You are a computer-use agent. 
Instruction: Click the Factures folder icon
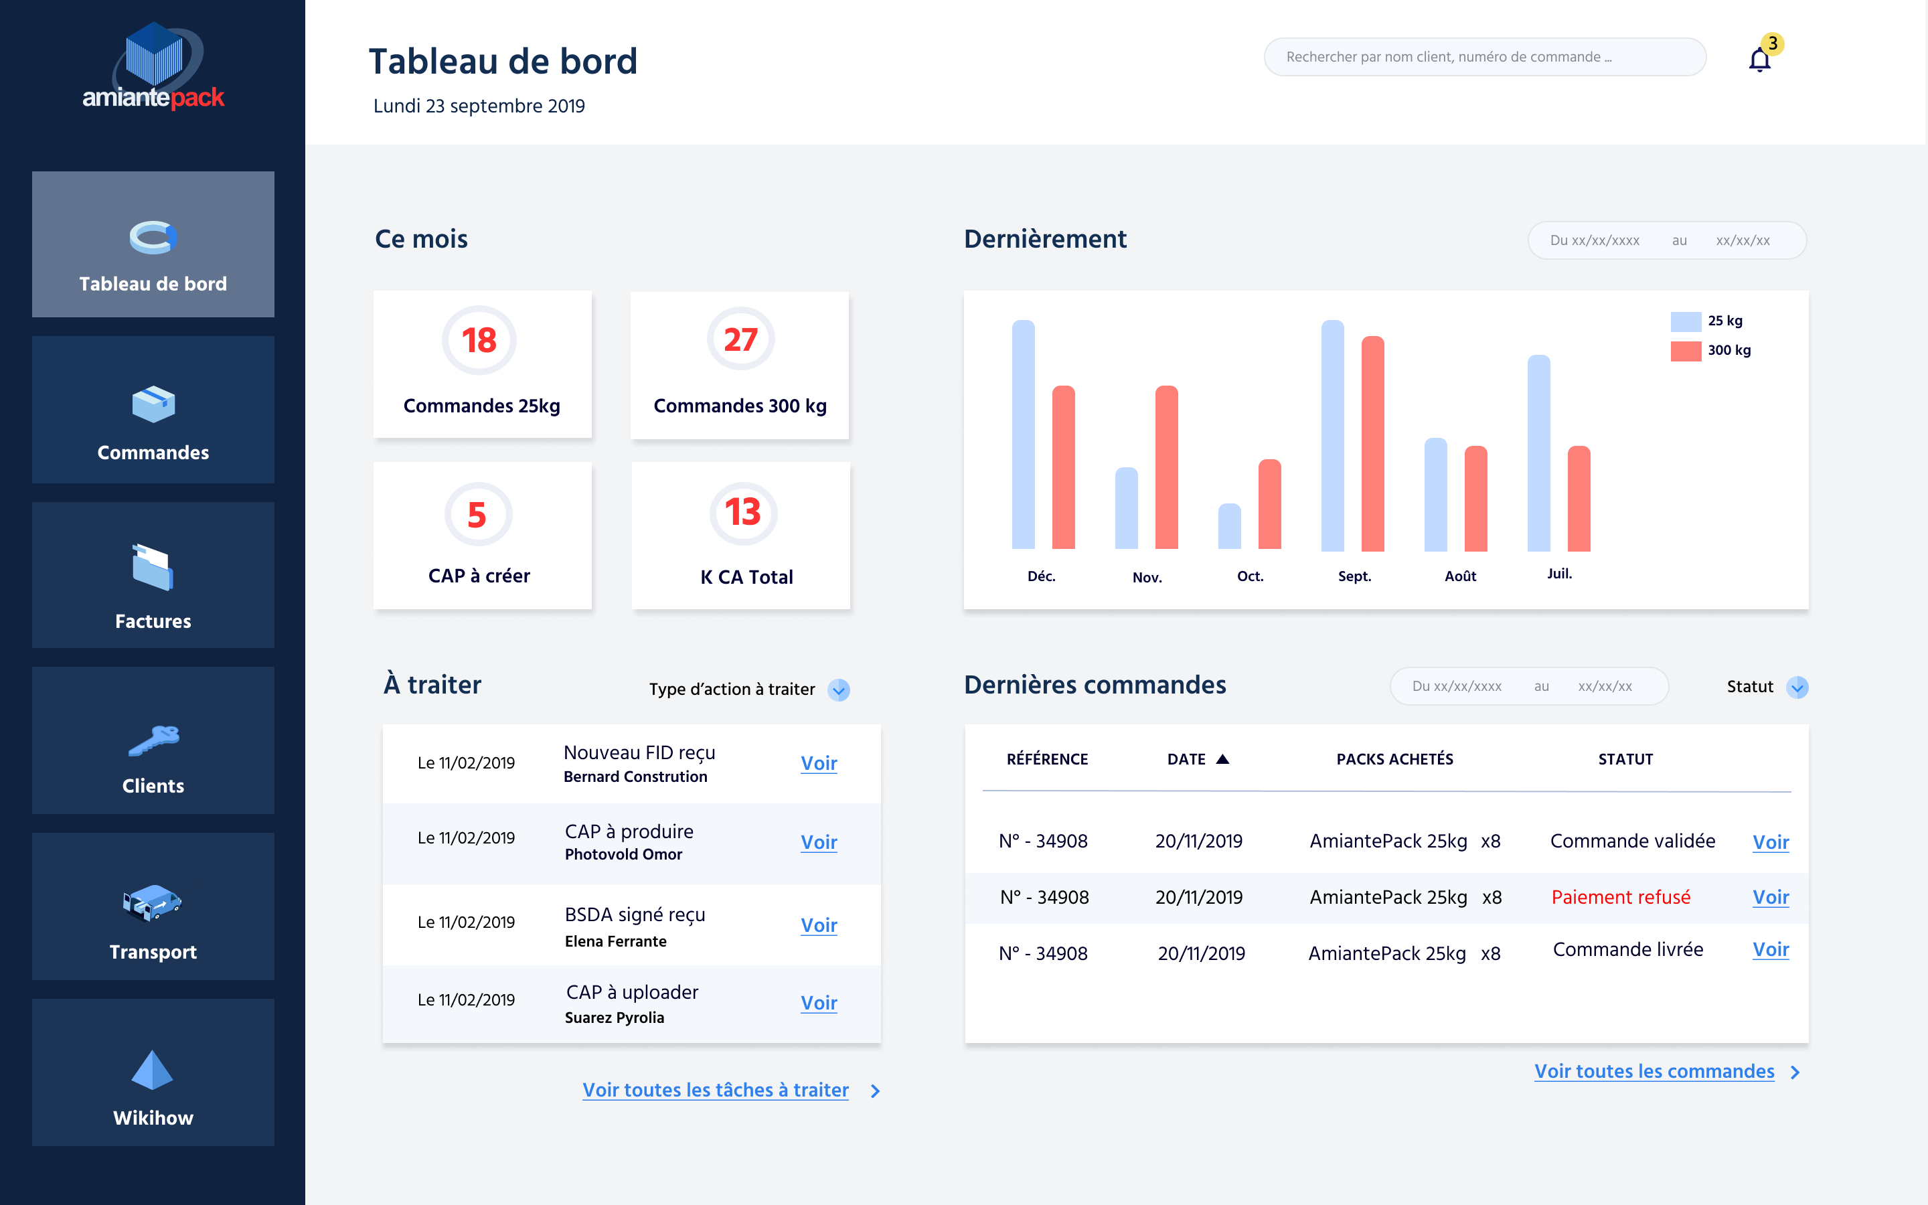[152, 568]
